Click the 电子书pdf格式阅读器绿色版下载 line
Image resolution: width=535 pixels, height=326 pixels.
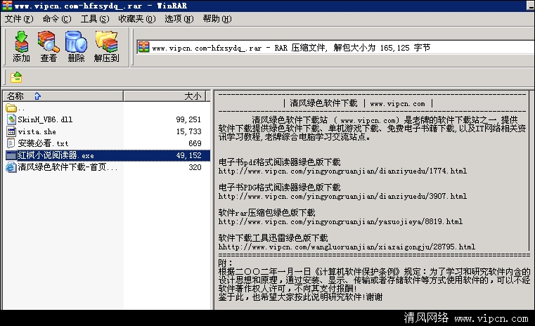279,162
